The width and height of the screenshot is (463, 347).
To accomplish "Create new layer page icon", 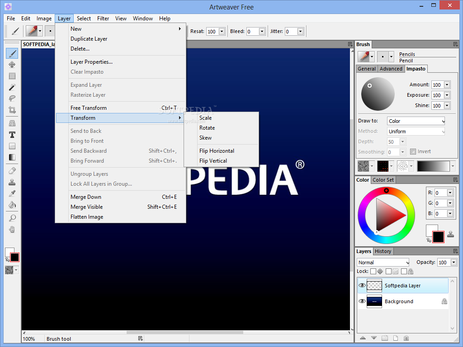I will coord(395,338).
